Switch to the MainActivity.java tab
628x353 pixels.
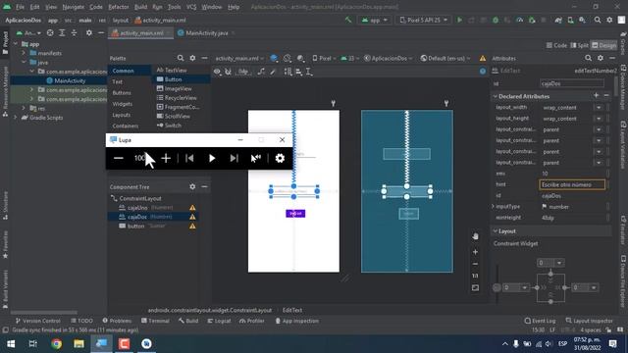pyautogui.click(x=206, y=32)
